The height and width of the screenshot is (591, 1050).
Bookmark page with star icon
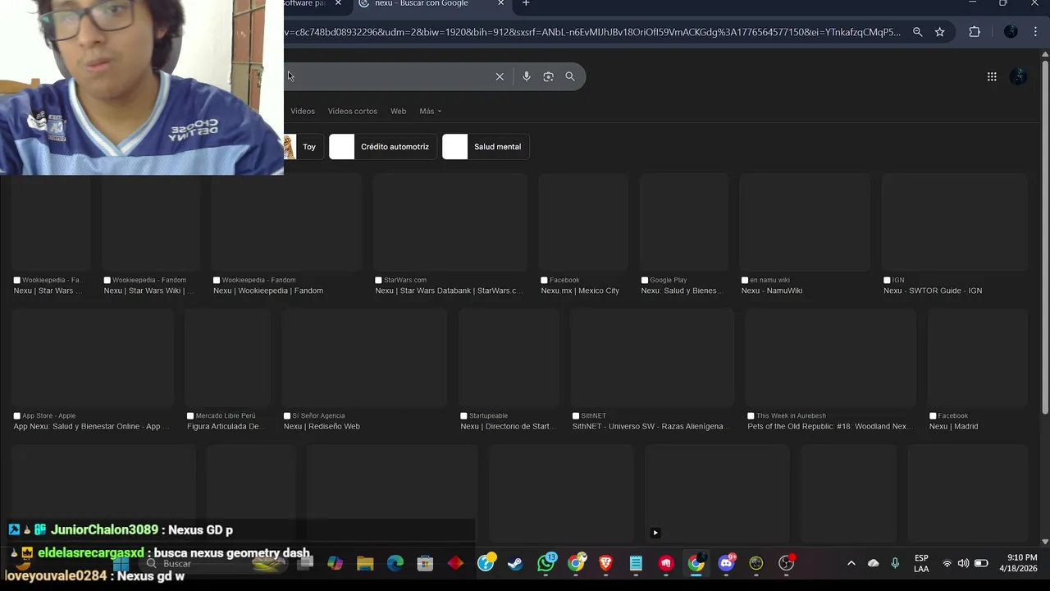pos(940,32)
